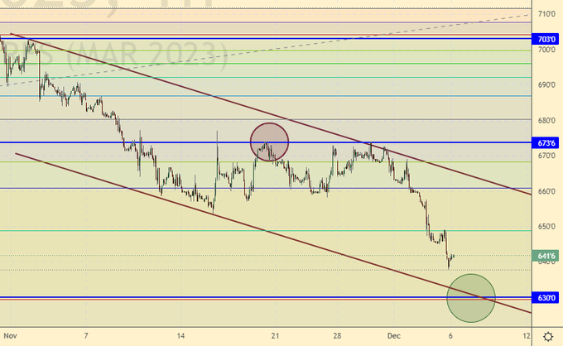Click the 680'0 price axis label
The image size is (563, 346).
point(546,121)
